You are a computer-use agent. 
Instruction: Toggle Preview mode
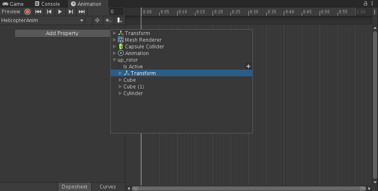point(11,12)
